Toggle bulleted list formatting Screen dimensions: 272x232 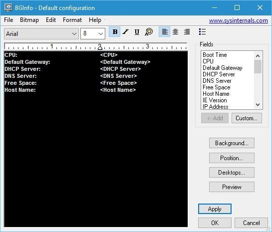(x=202, y=32)
